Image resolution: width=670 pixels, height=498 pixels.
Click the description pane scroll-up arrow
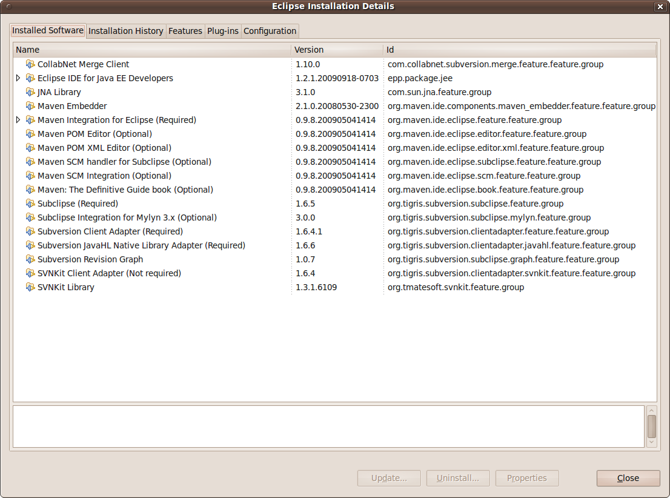tap(652, 410)
